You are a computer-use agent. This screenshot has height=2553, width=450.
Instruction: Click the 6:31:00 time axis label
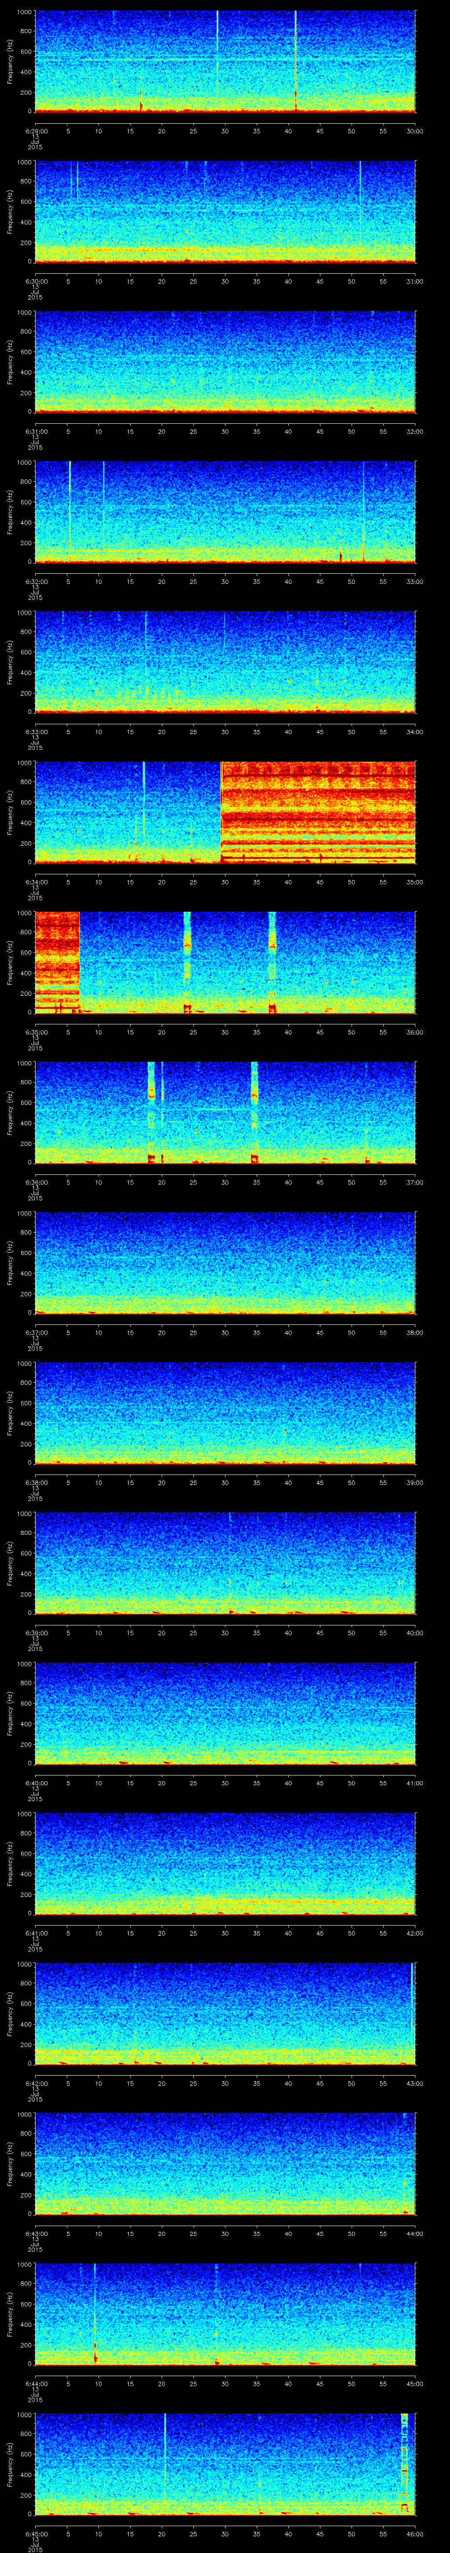pos(36,431)
